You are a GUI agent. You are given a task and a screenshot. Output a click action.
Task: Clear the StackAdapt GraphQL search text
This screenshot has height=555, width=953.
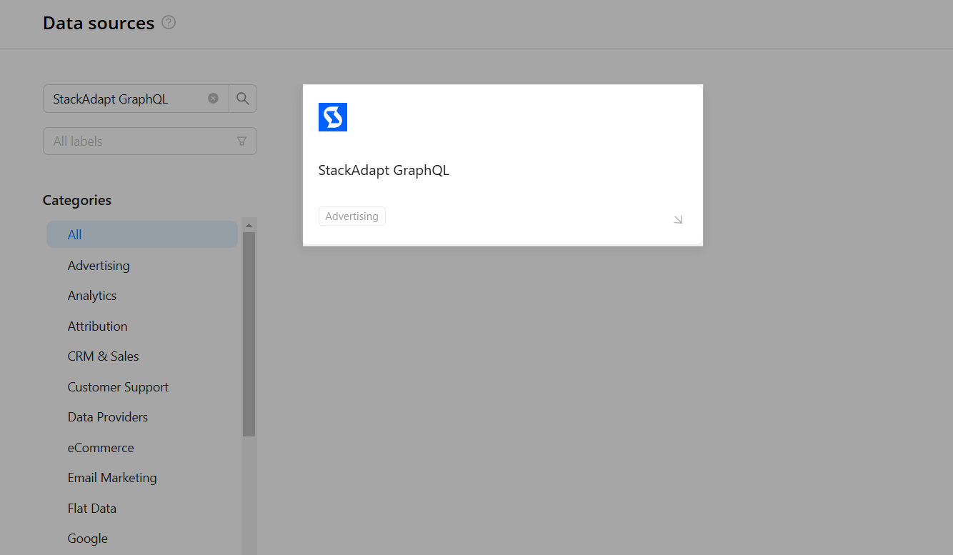click(x=213, y=99)
